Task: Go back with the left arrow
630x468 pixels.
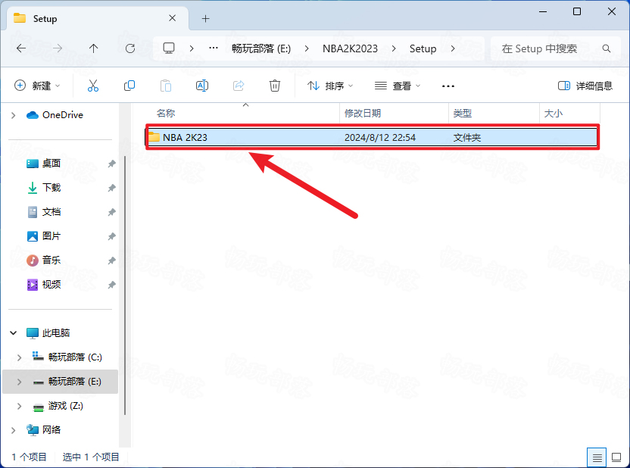Action: pyautogui.click(x=21, y=48)
